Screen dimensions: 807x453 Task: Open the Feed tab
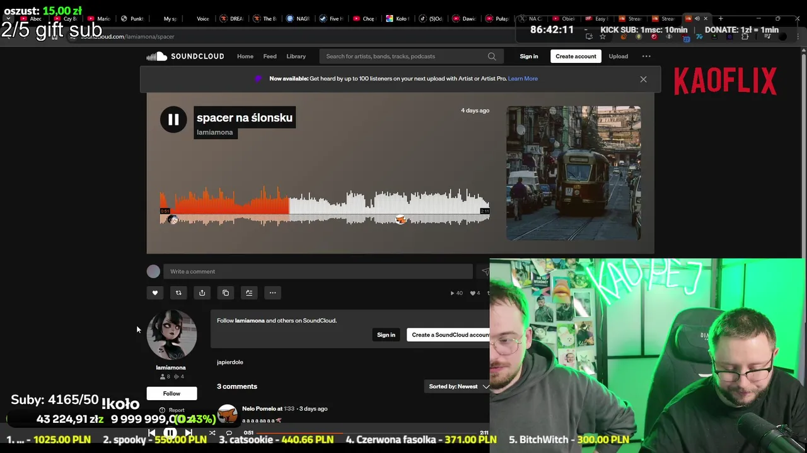click(x=270, y=57)
